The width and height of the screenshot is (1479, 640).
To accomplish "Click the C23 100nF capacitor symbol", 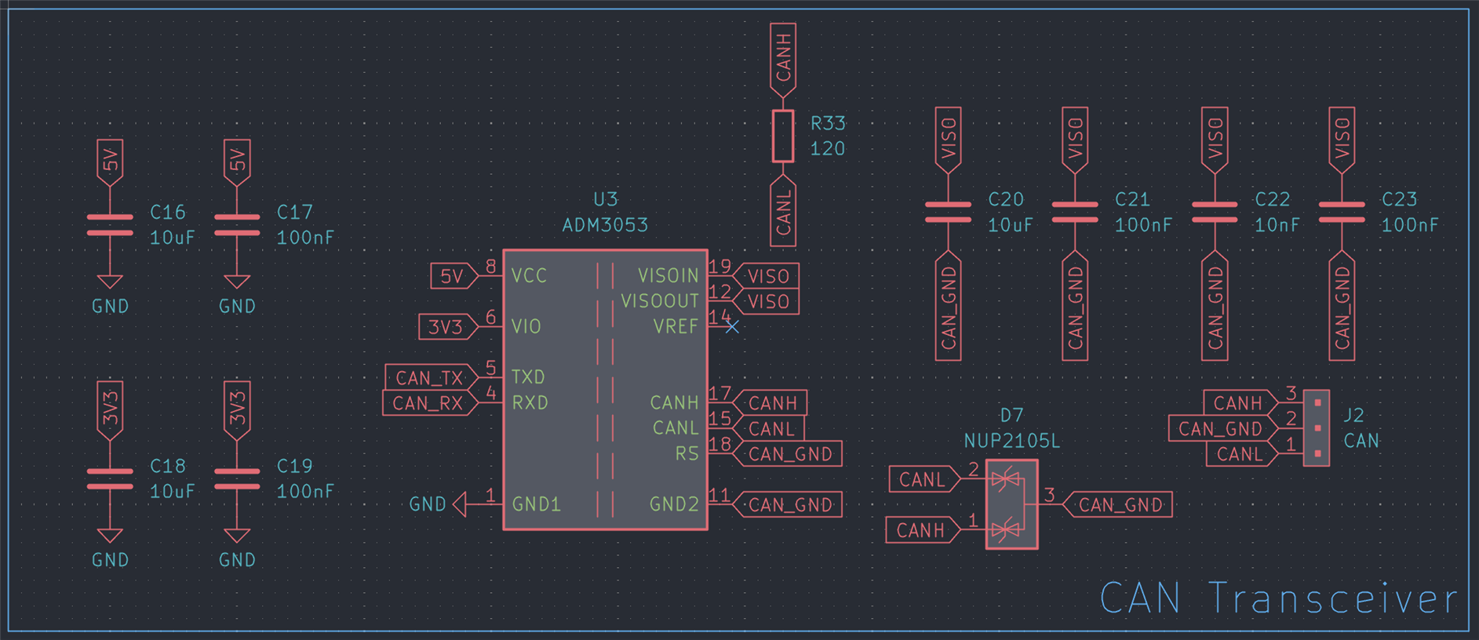I will (x=1342, y=213).
